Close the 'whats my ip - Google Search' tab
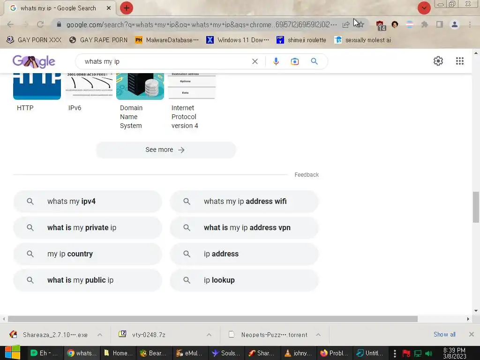480x360 pixels. tap(109, 8)
